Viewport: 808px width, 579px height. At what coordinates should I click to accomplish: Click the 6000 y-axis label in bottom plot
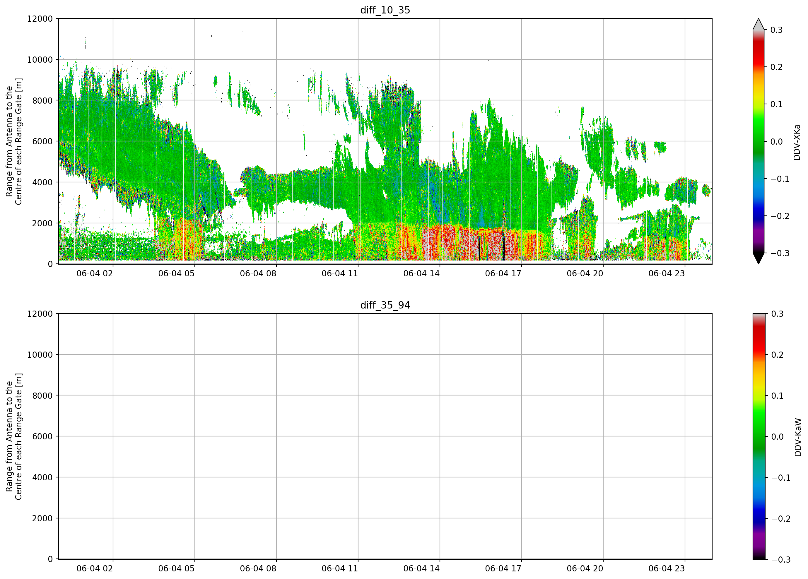[x=42, y=436]
